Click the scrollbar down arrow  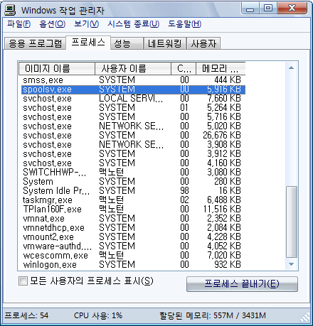click(292, 264)
